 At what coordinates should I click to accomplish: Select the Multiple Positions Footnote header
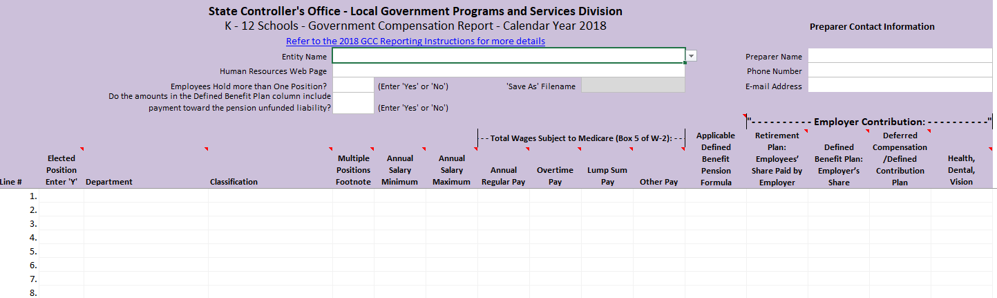(353, 170)
